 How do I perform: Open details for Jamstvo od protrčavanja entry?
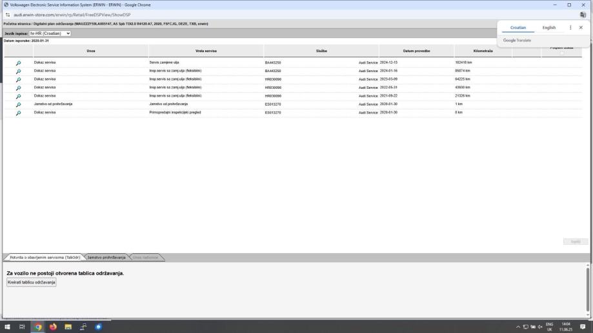click(18, 104)
